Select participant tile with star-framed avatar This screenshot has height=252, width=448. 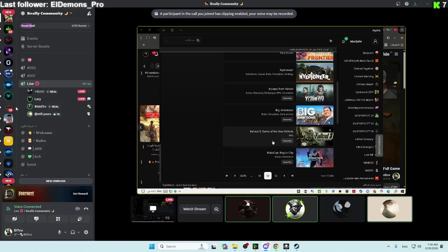[x=295, y=209]
